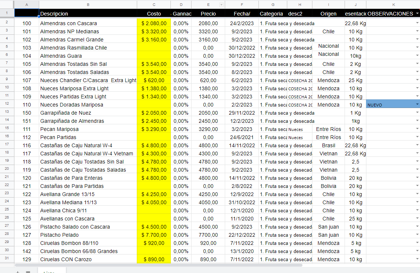Select cell Pecan Partidas
420x273 pixels.
tap(88, 137)
